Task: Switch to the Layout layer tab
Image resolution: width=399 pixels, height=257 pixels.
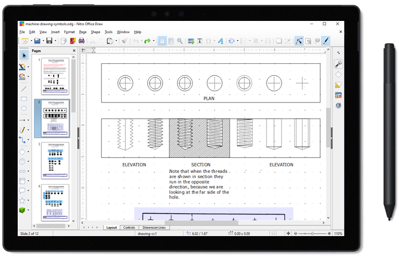Action: click(x=112, y=227)
